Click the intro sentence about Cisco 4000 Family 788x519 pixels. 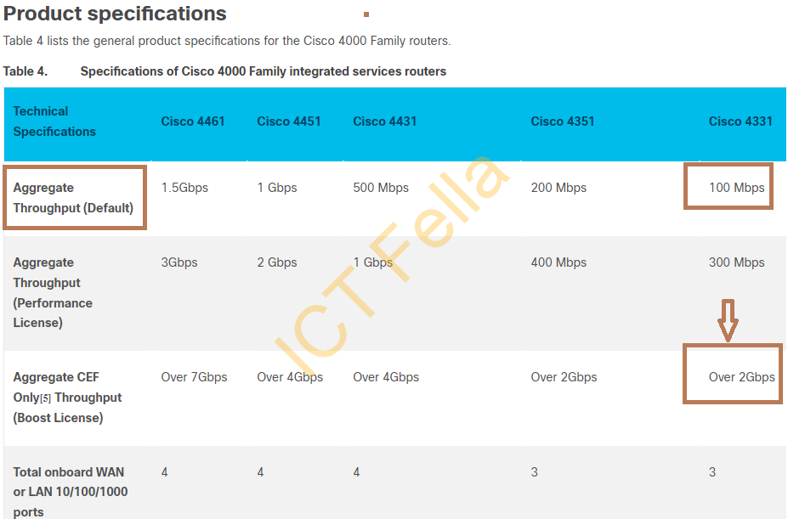click(227, 41)
